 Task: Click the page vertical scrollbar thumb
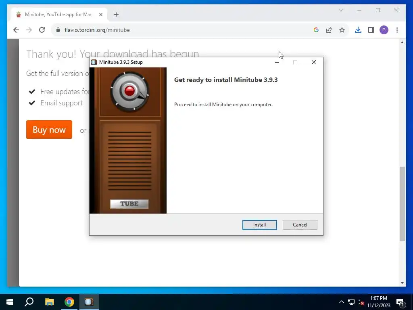(402, 203)
